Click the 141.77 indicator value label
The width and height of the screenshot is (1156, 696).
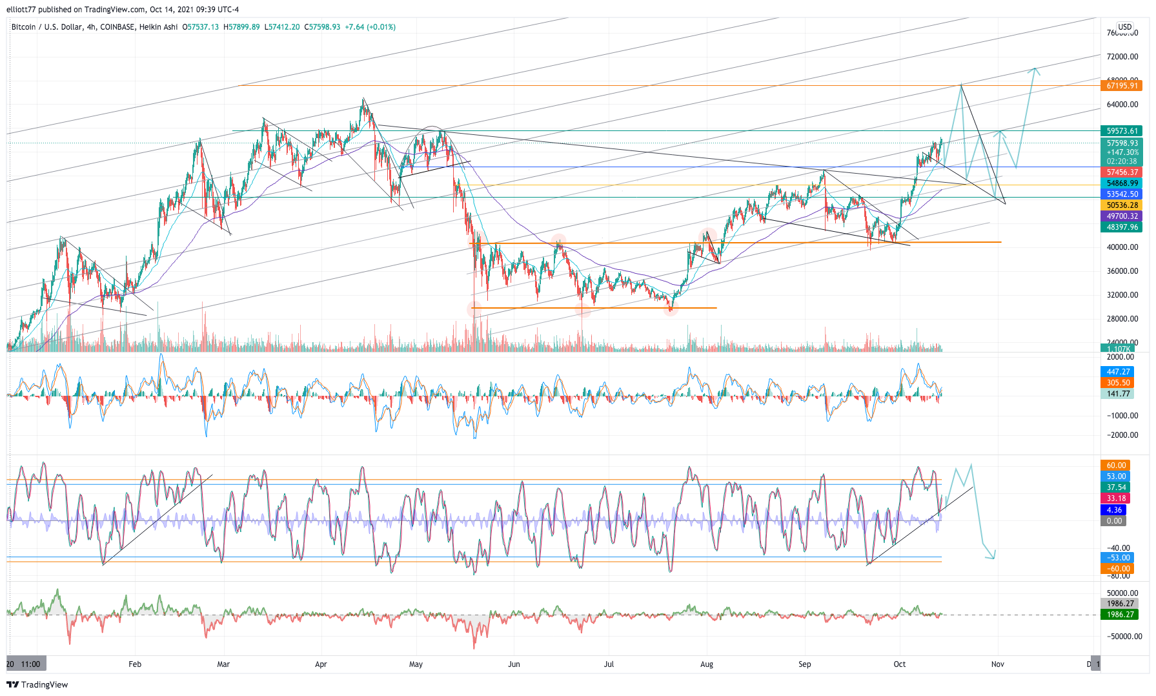click(1118, 394)
